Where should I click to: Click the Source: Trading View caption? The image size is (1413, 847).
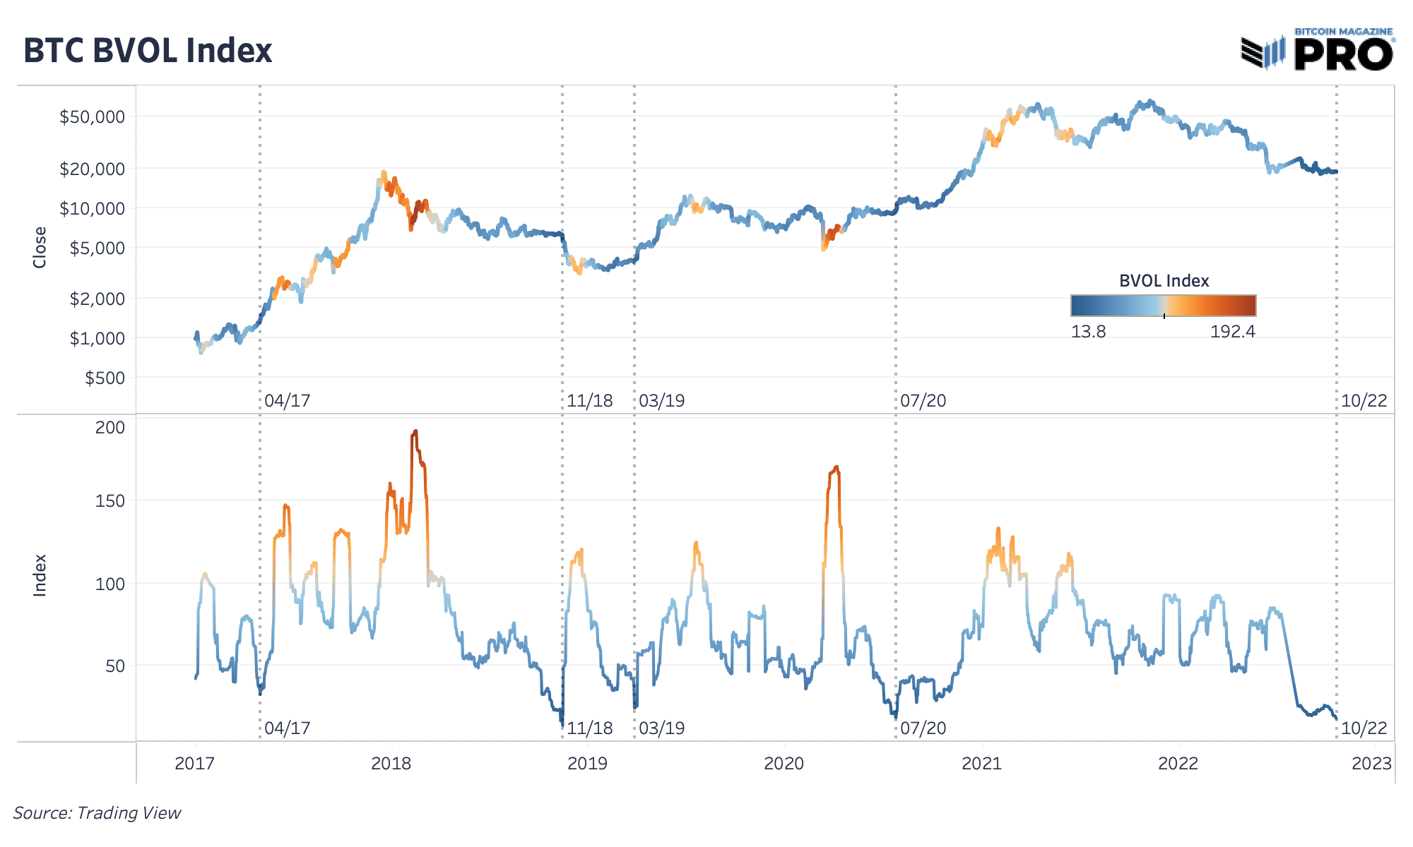click(x=97, y=812)
